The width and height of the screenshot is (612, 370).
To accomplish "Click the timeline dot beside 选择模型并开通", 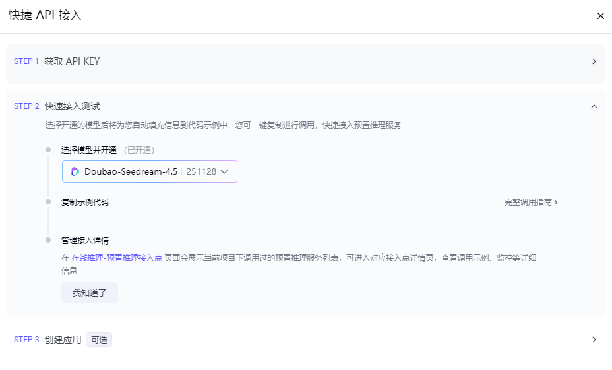I will (48, 150).
